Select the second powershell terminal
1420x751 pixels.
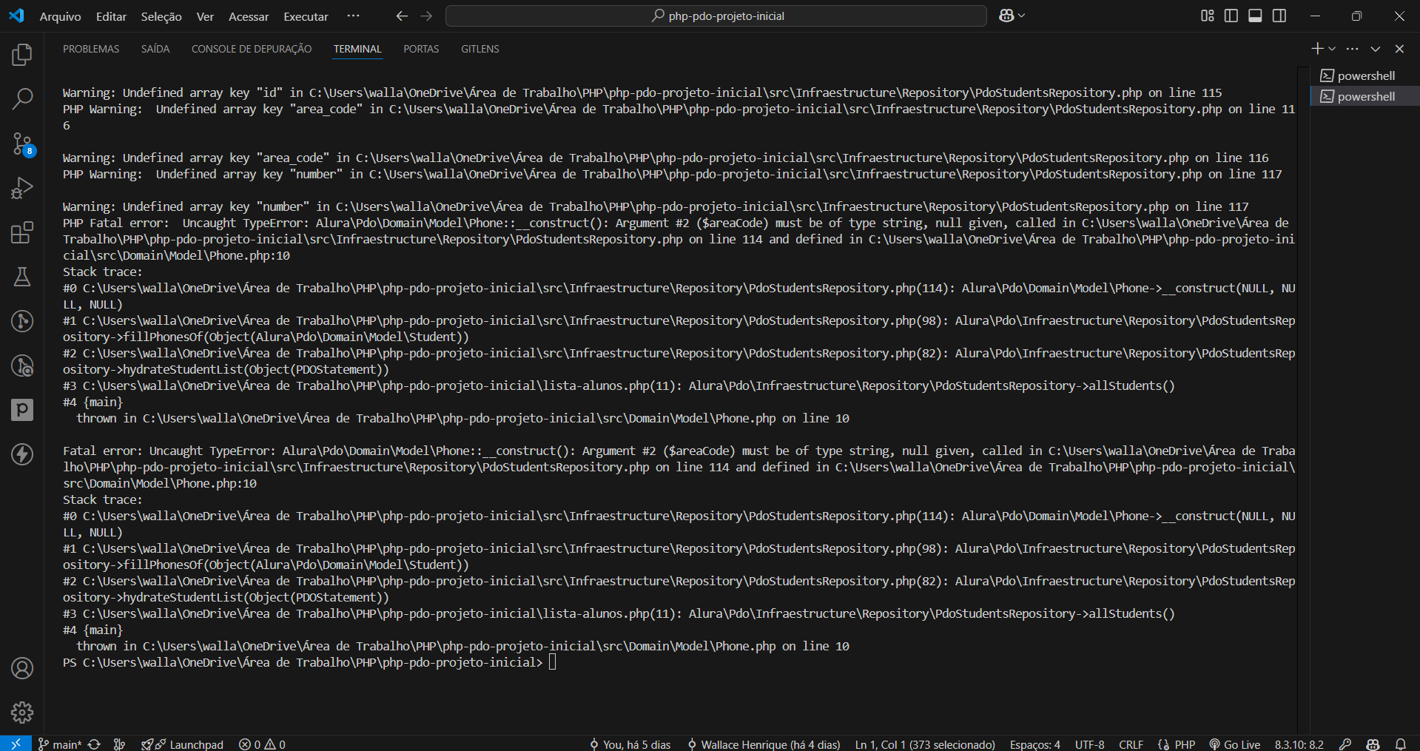click(1365, 96)
